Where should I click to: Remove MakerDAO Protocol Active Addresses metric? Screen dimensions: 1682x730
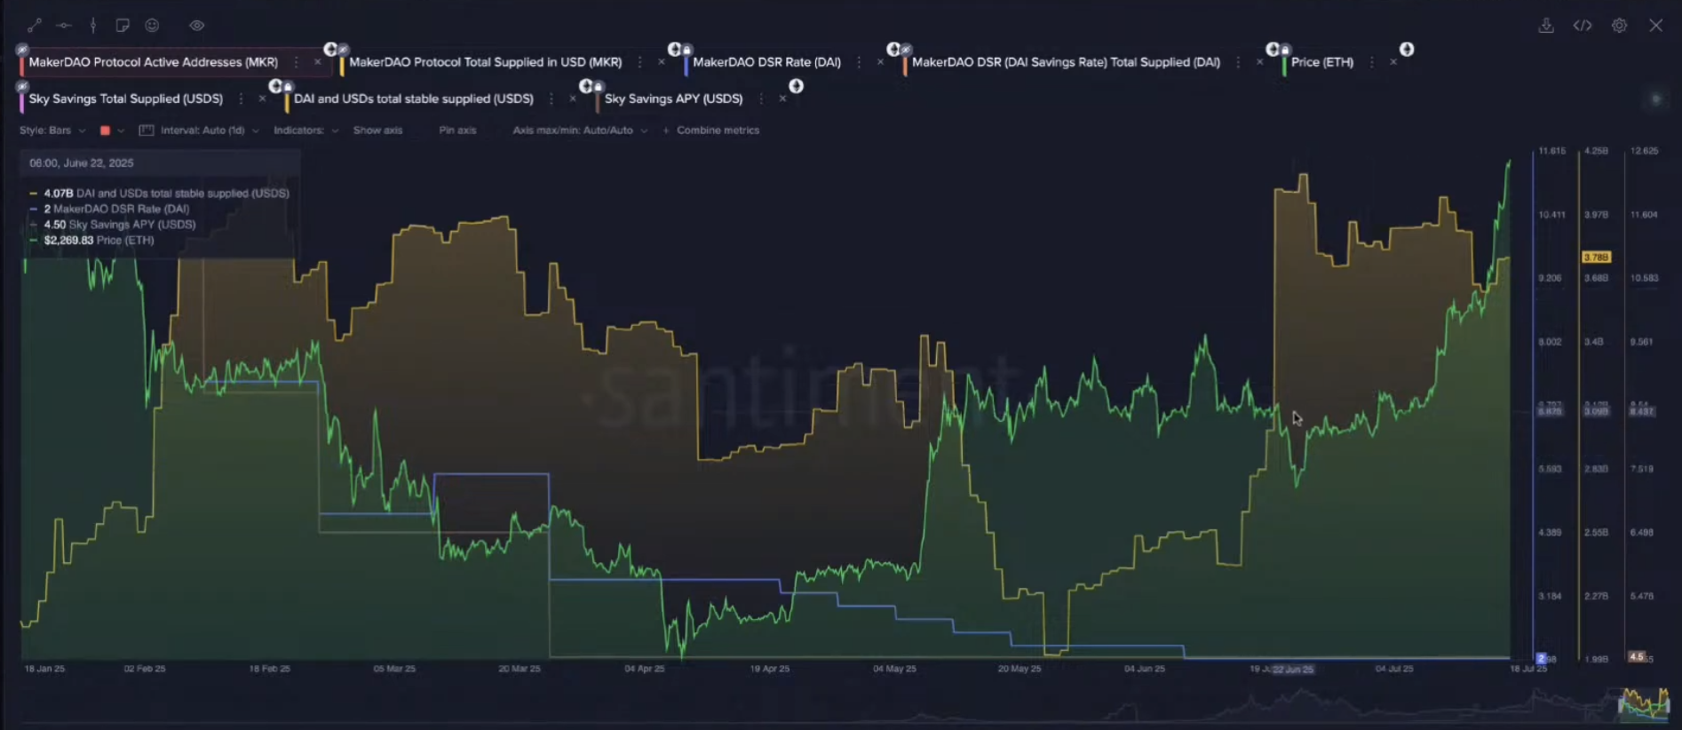click(x=317, y=62)
